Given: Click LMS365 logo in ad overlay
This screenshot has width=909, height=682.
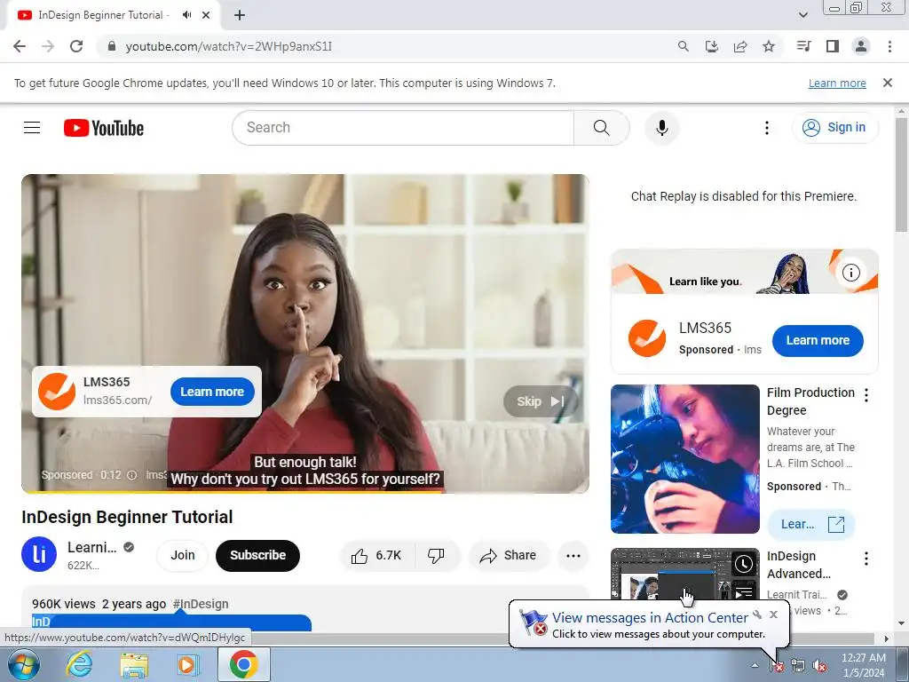Looking at the screenshot, I should pyautogui.click(x=57, y=392).
